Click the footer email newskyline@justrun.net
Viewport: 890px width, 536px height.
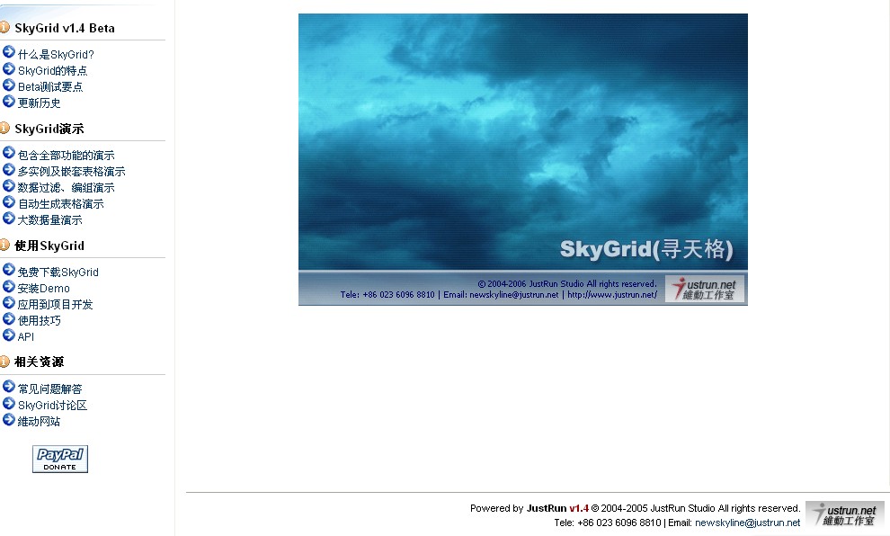click(748, 523)
